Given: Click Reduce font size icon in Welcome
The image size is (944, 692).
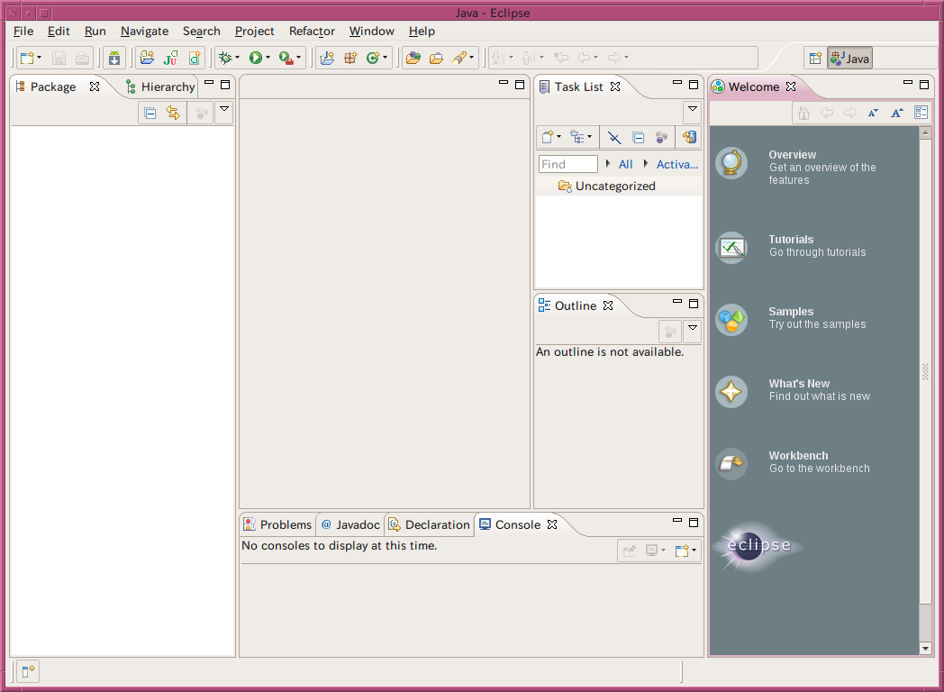Looking at the screenshot, I should tap(873, 113).
